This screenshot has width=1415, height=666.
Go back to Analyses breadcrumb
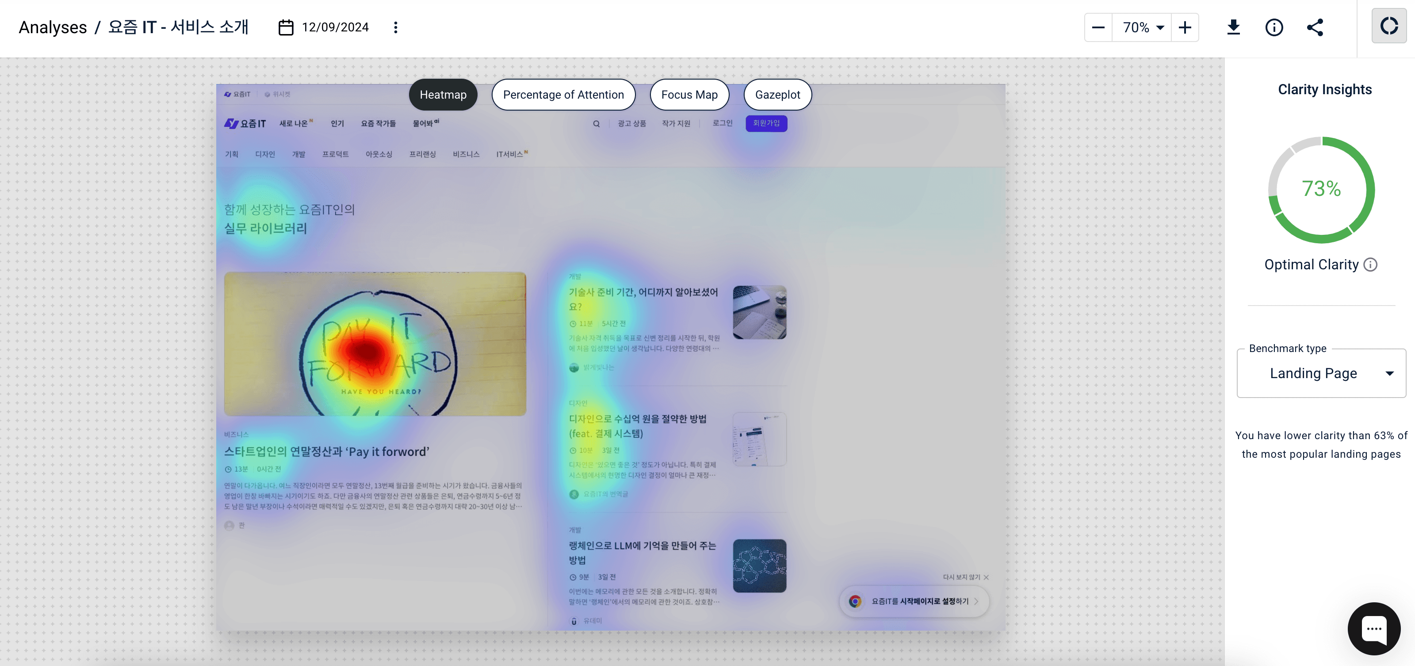click(53, 27)
